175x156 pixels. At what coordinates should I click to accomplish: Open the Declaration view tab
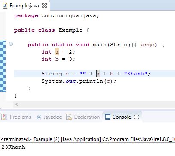point(83,117)
